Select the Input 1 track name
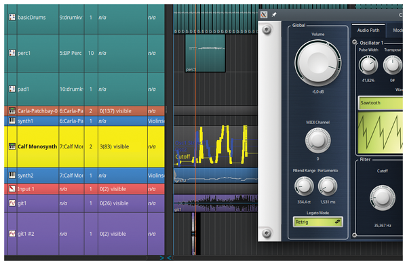The height and width of the screenshot is (265, 407). pos(26,189)
